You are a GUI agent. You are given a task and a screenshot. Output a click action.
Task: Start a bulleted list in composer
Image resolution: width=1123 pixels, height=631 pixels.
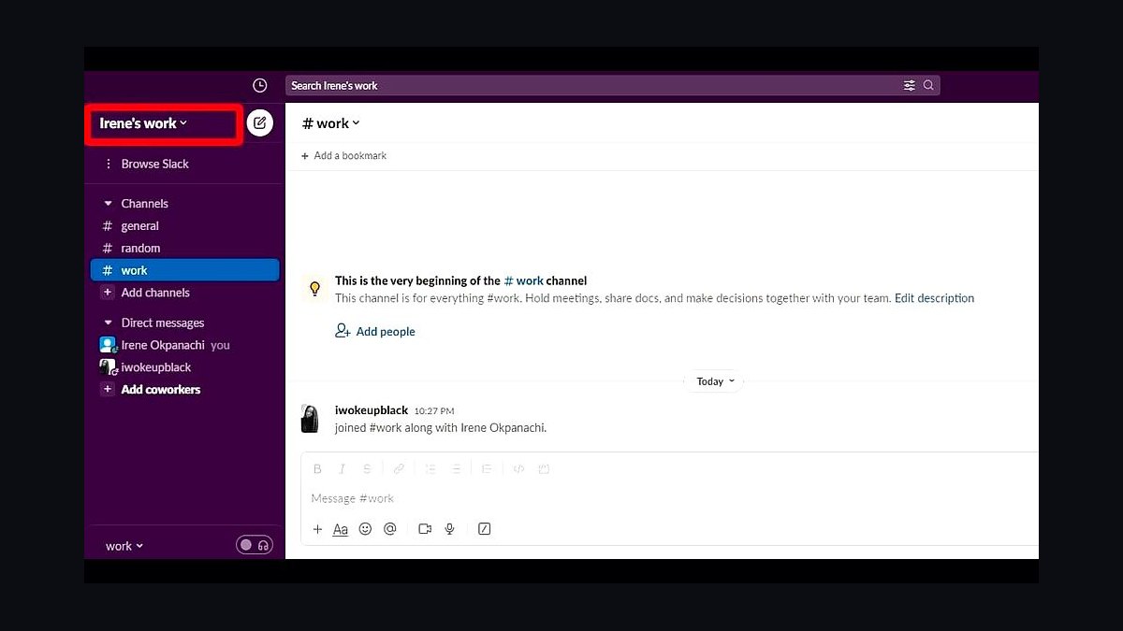[x=456, y=469]
